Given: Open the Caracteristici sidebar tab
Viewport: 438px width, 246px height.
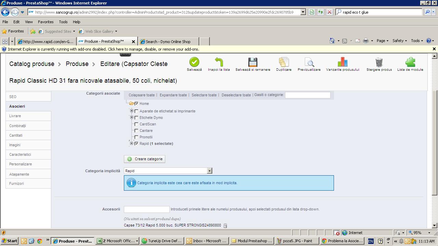Looking at the screenshot, I should click(28, 154).
